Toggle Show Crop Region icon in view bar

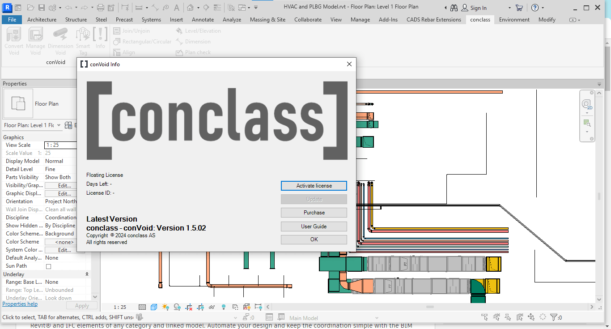click(200, 307)
